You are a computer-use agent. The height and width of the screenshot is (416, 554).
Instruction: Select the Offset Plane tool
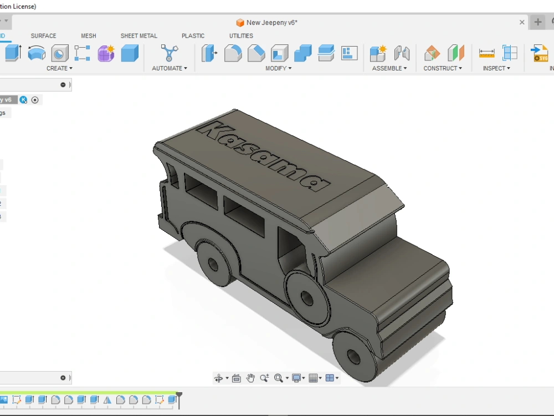pyautogui.click(x=432, y=53)
